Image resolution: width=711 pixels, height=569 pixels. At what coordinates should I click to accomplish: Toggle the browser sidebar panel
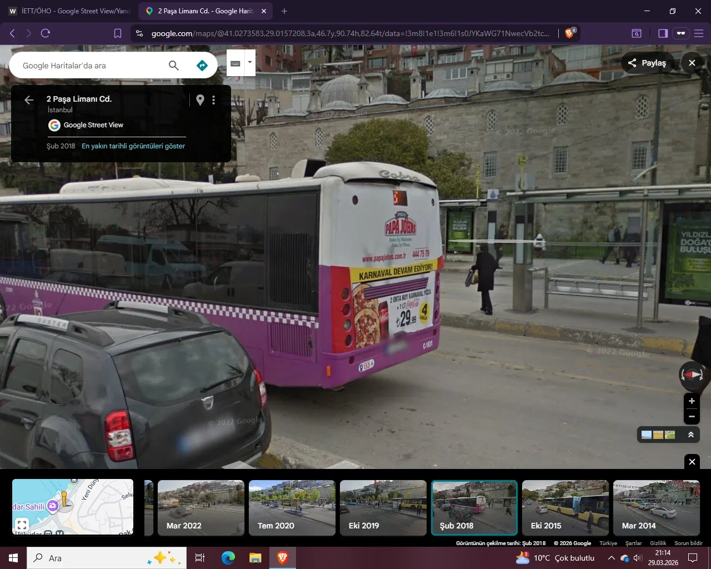[x=663, y=33]
